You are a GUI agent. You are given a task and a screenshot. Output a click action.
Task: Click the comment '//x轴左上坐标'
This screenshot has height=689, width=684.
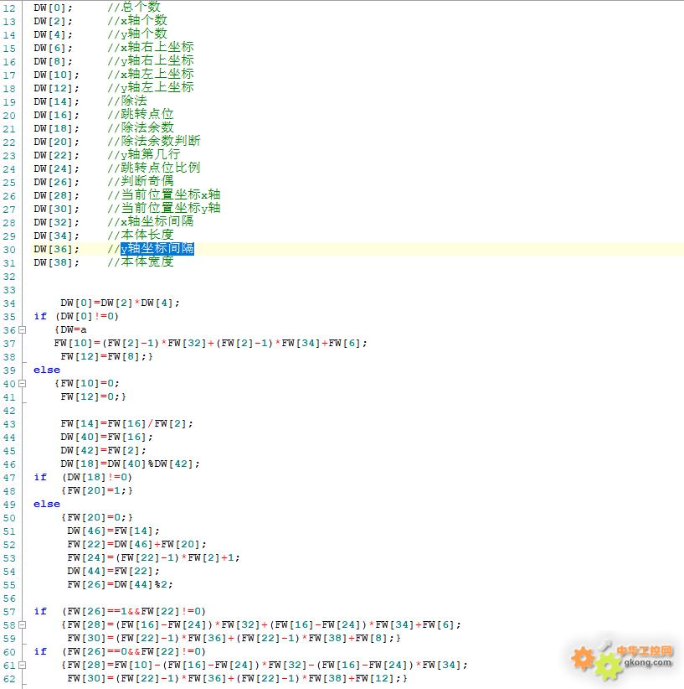click(x=151, y=75)
